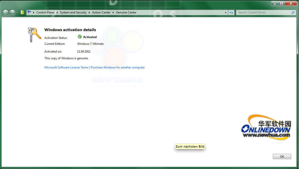Click the keys activation icon

[x=34, y=35]
